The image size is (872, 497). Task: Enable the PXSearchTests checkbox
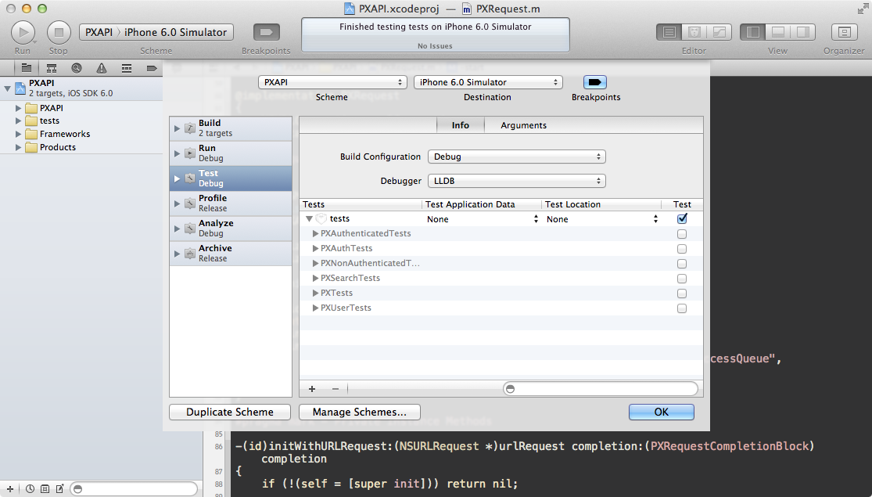coord(682,279)
